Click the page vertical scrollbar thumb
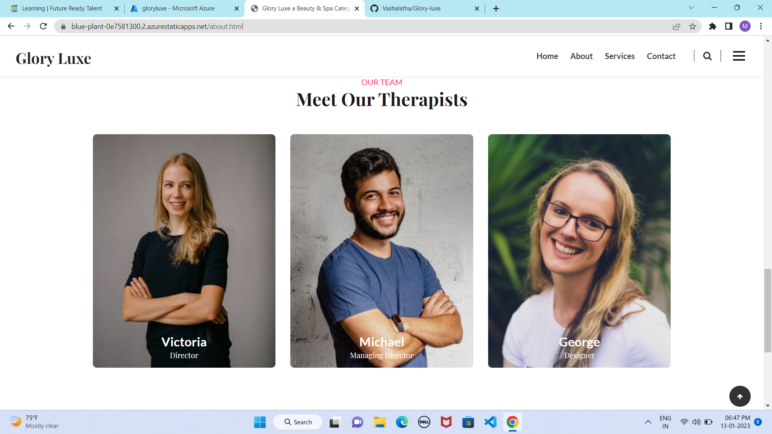 (768, 311)
